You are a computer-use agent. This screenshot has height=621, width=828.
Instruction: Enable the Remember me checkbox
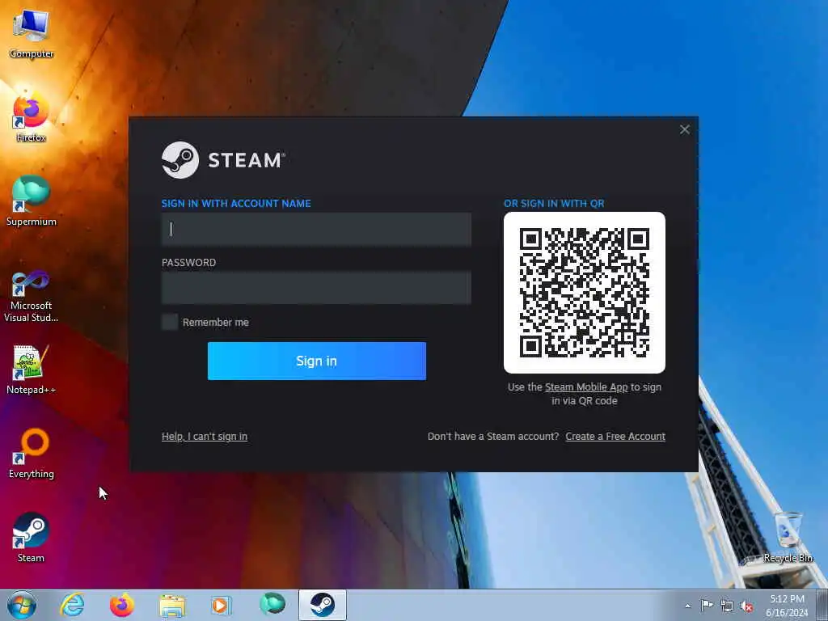tap(170, 322)
